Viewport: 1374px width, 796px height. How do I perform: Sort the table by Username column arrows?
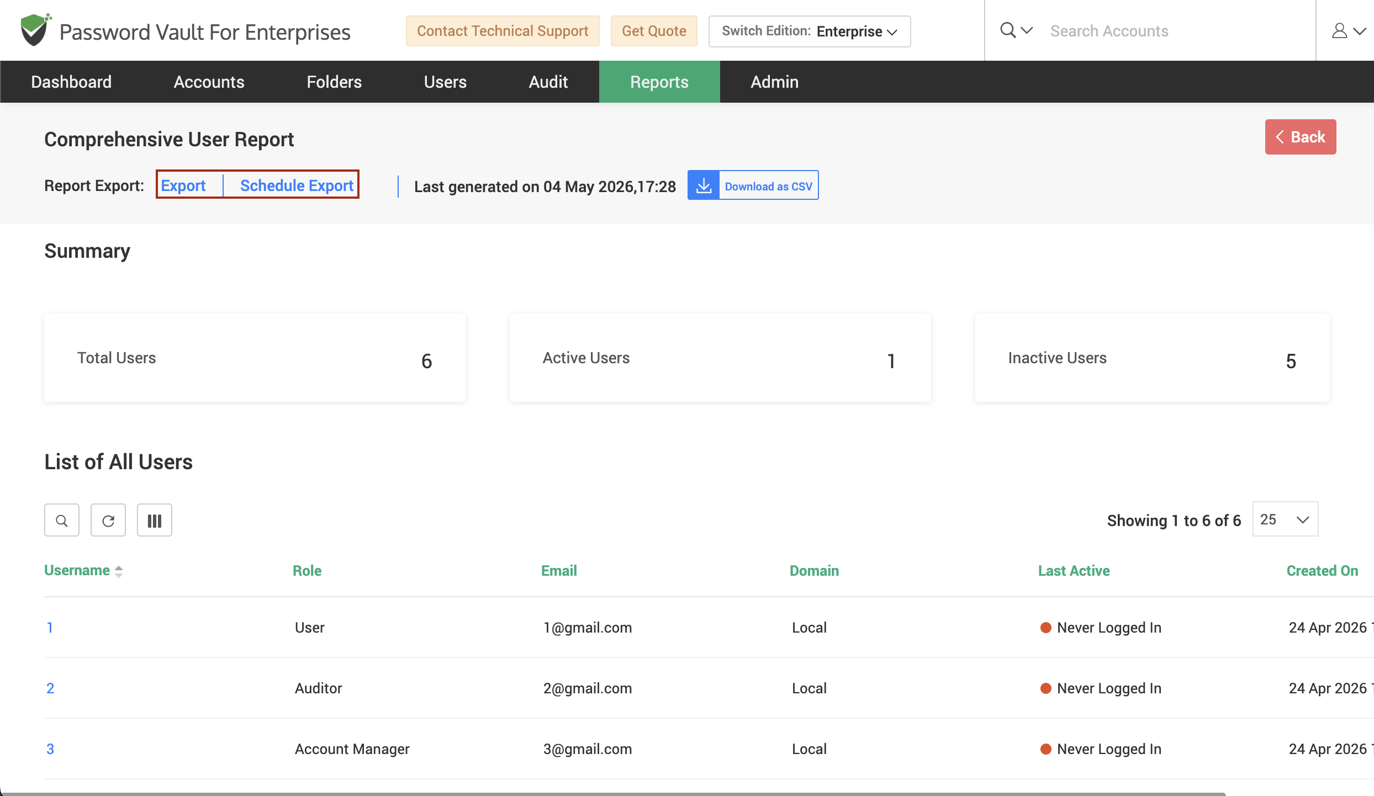click(x=119, y=571)
